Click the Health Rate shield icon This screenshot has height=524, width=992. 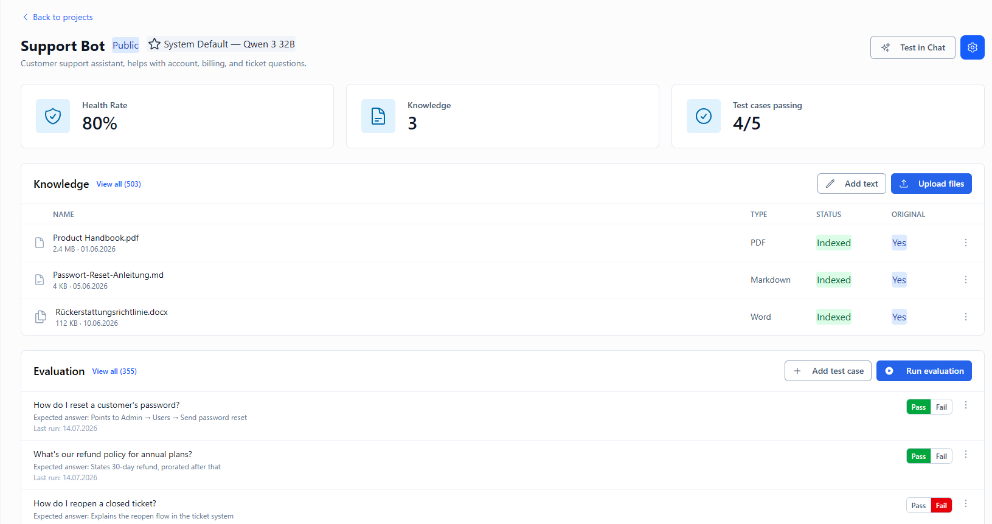pyautogui.click(x=53, y=116)
